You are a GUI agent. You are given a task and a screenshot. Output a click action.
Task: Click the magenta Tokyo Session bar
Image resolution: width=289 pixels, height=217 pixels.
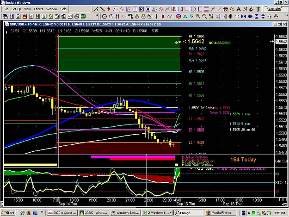133,157
